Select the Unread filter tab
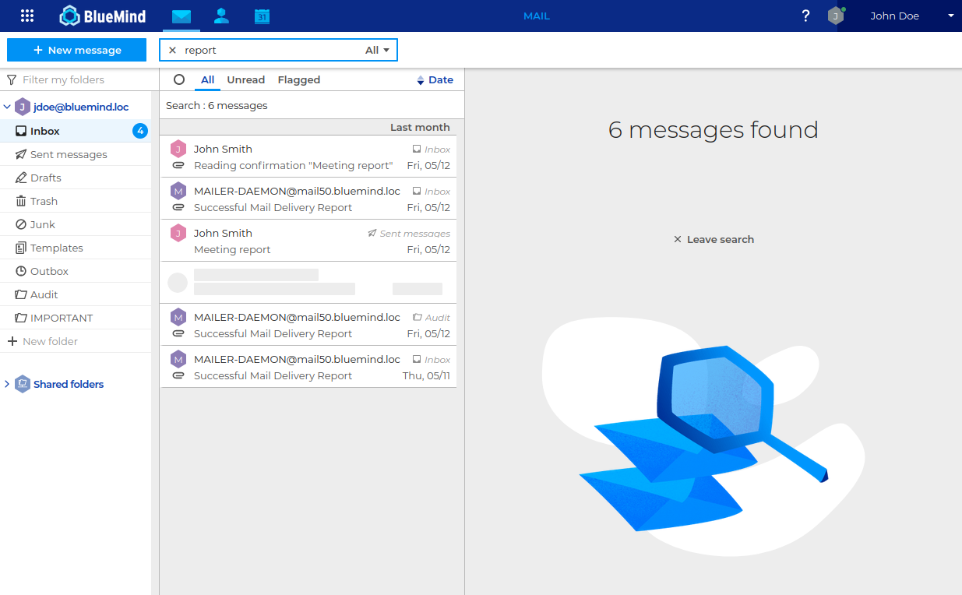962x595 pixels. point(246,79)
